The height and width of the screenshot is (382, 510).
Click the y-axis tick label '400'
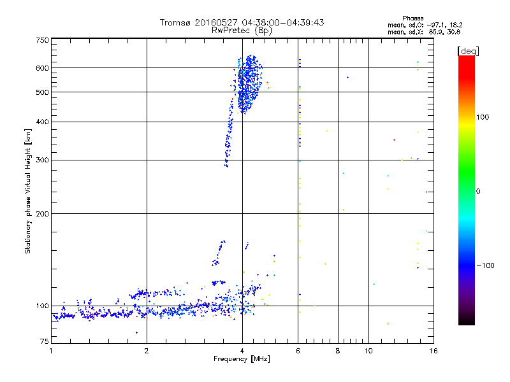[42, 122]
